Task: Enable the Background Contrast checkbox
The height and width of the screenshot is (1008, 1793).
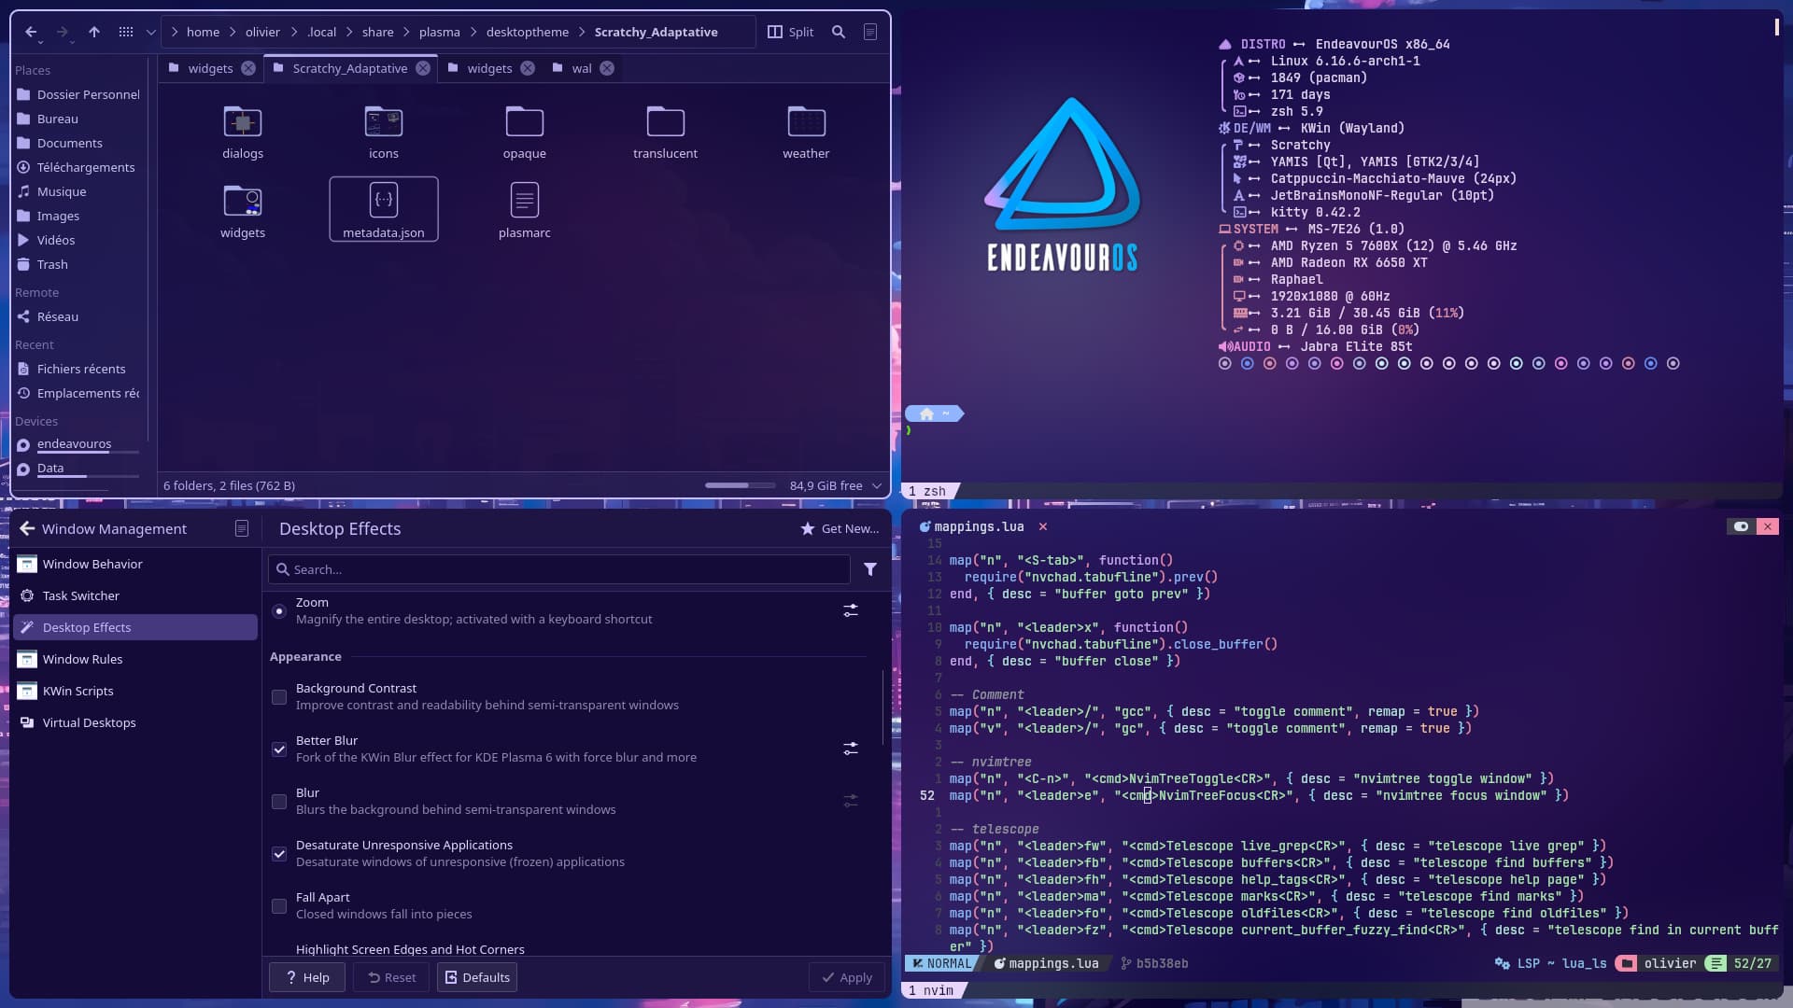Action: (279, 697)
